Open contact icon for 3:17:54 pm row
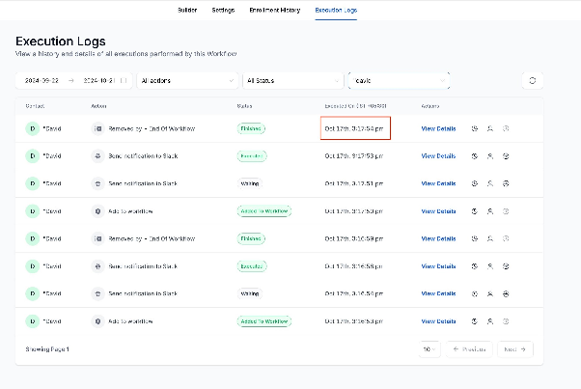The image size is (581, 389). (x=490, y=128)
